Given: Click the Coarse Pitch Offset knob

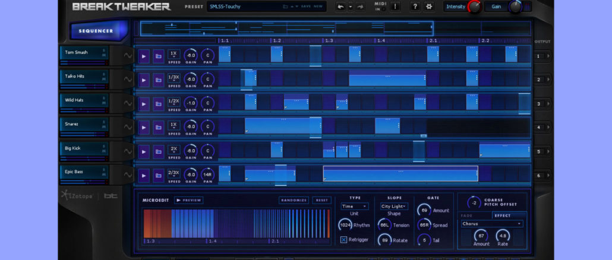Looking at the screenshot, I should pos(474,202).
